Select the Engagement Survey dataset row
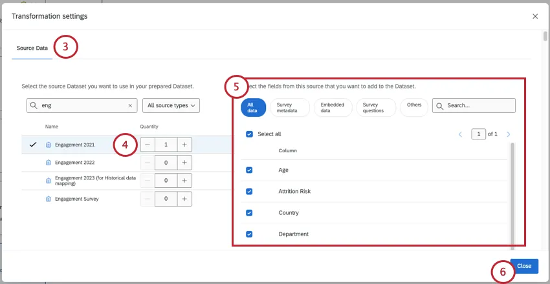The image size is (550, 284). point(127,199)
